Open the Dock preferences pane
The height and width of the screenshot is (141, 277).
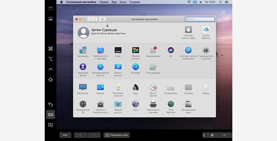coord(118,51)
